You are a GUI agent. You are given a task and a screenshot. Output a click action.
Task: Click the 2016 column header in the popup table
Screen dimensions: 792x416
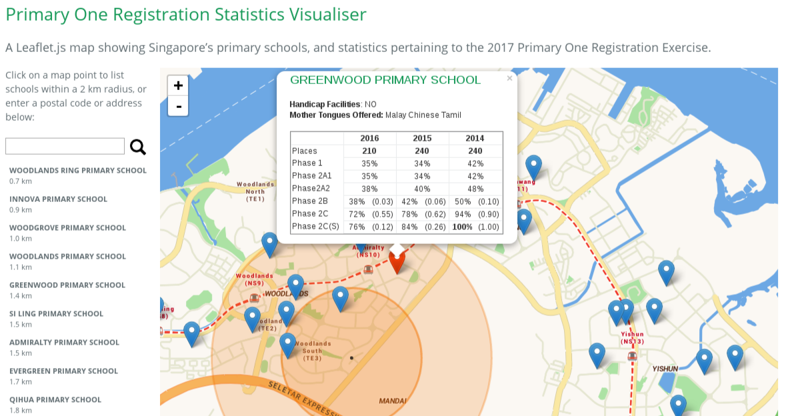coord(369,138)
